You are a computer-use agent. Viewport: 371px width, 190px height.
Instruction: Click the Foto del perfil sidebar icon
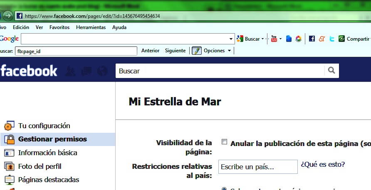click(9, 166)
